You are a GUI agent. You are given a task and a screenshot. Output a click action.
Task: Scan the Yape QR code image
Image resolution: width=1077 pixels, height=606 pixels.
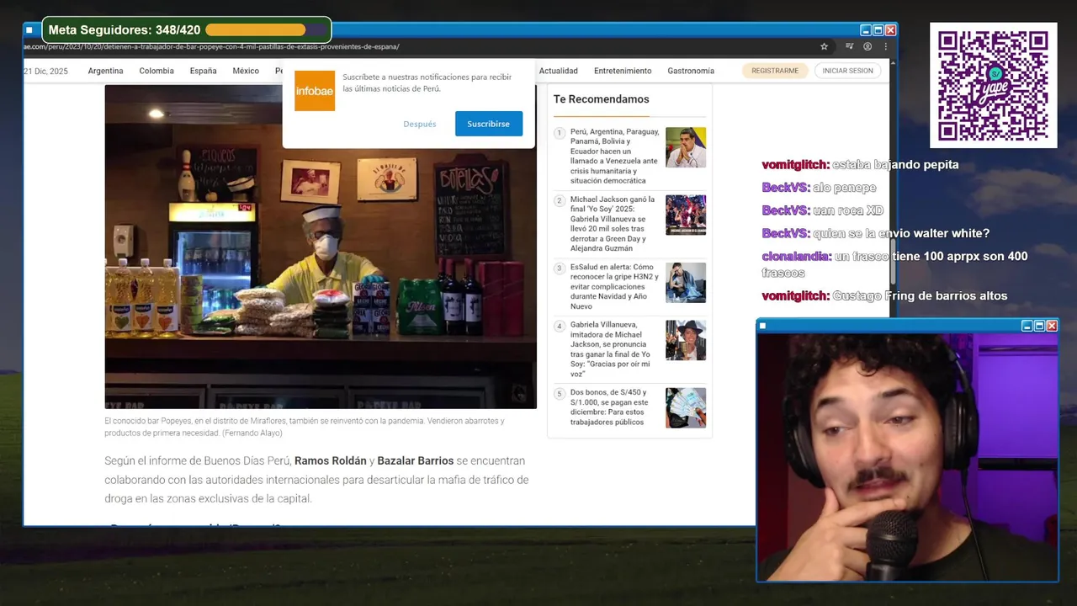click(x=993, y=85)
